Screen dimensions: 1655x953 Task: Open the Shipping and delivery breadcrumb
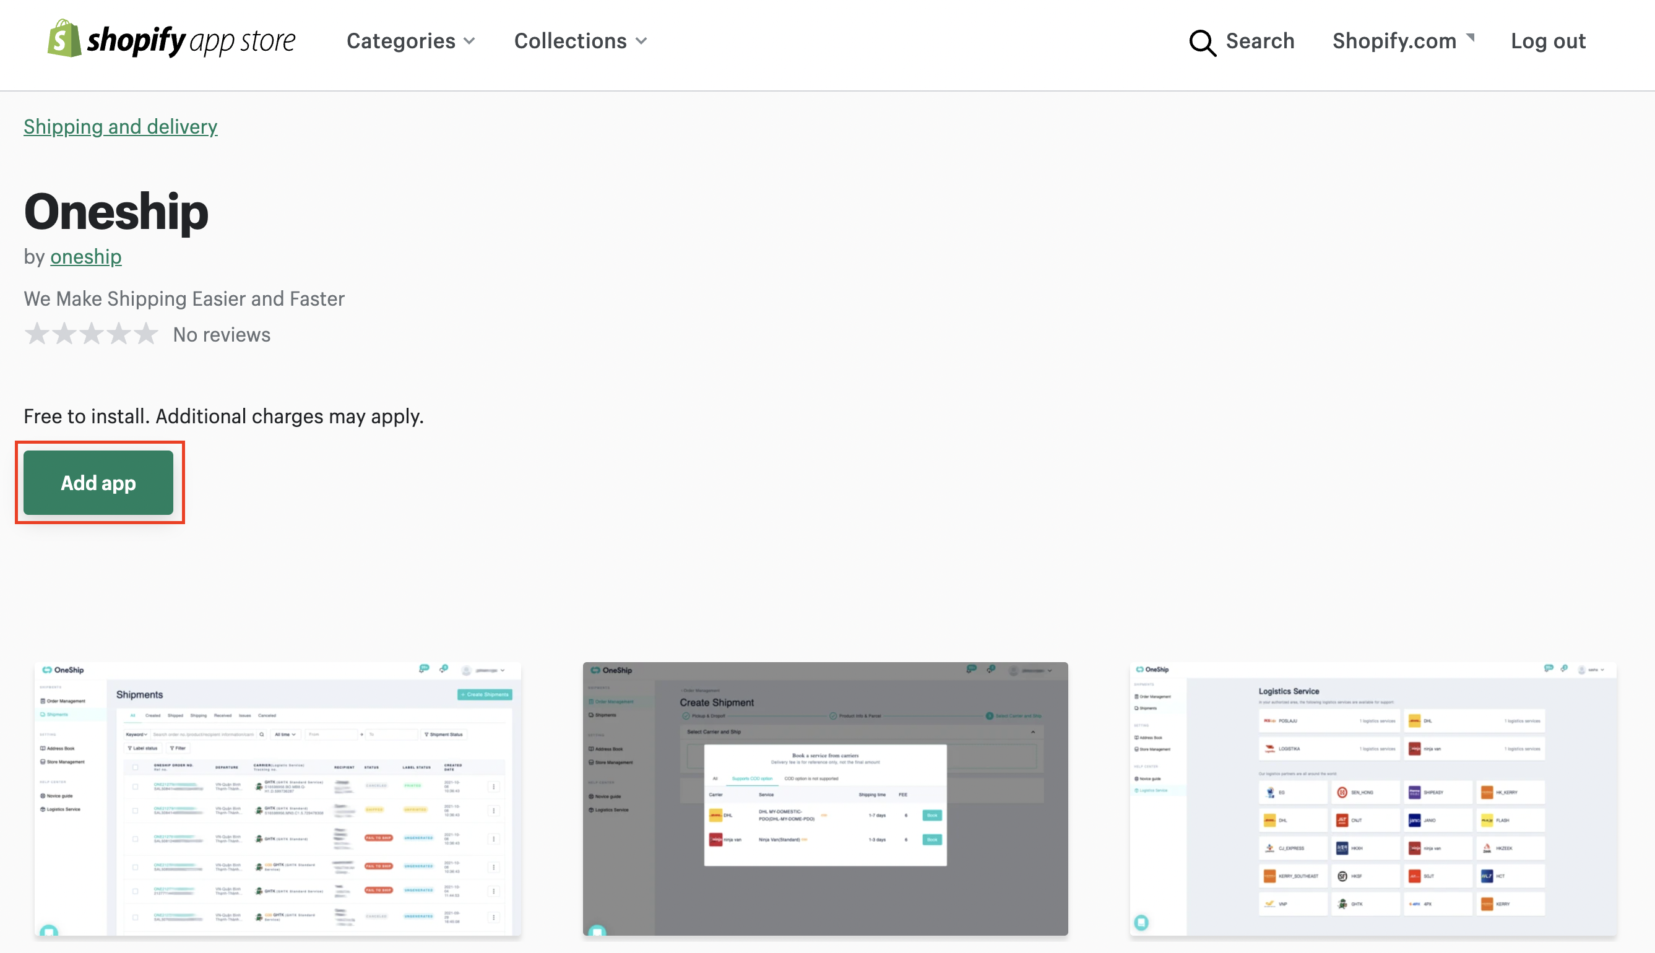click(121, 126)
